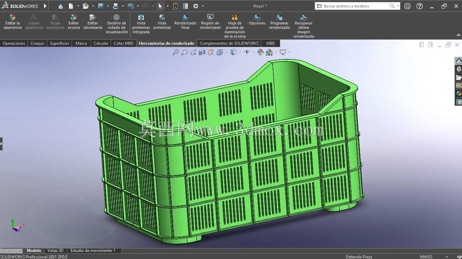This screenshot has height=259, width=462.
Task: Expand Select tool dropdown arrow
Action: tap(168, 6)
